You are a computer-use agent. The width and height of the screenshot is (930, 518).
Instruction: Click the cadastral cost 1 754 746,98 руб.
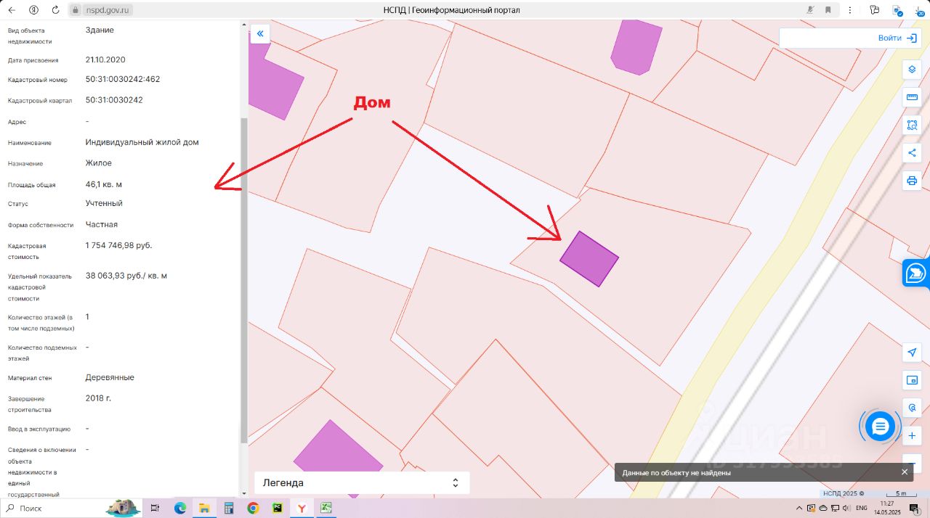[x=119, y=245]
